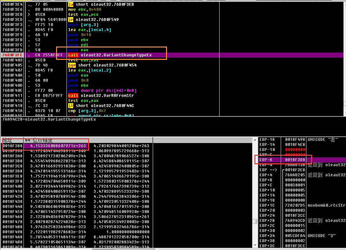Select dump row address 0018F3D8

click(x=13, y=171)
